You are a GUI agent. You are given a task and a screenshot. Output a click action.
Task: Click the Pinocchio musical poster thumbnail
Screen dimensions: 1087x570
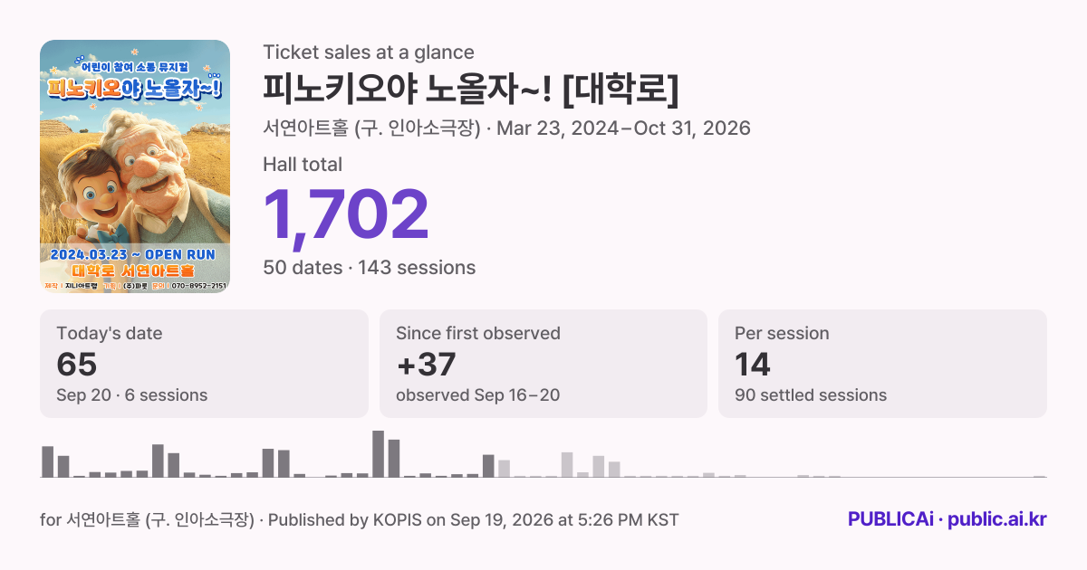[135, 166]
